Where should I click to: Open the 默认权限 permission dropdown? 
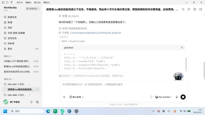[x=76, y=97]
